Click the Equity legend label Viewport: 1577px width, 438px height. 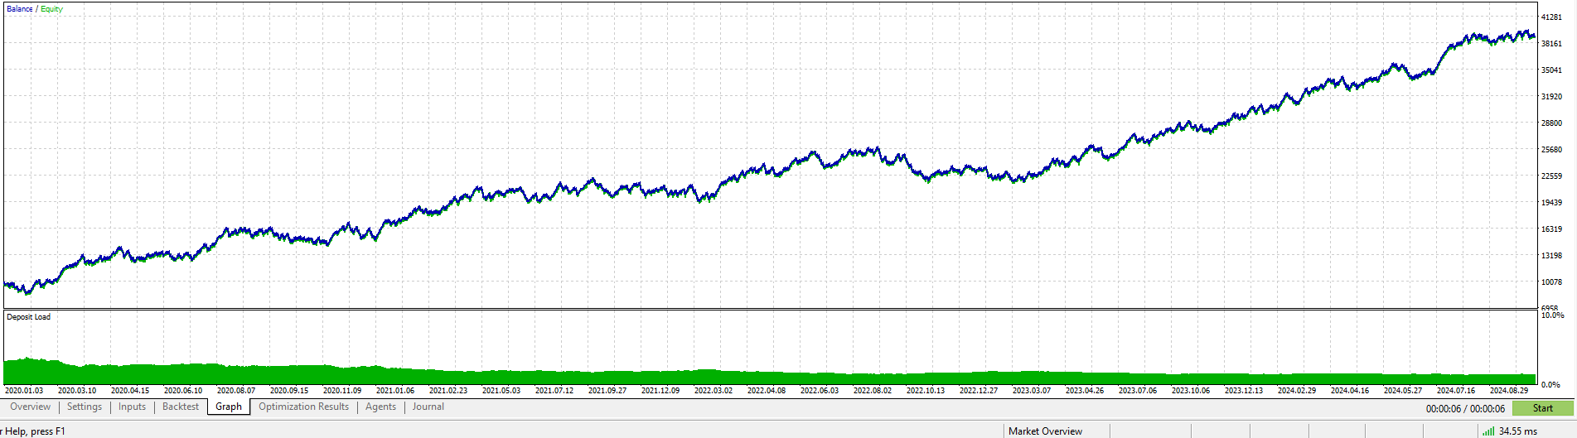(x=51, y=9)
